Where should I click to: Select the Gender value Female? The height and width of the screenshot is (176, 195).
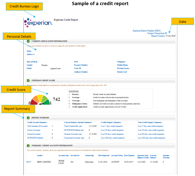click(x=44, y=65)
